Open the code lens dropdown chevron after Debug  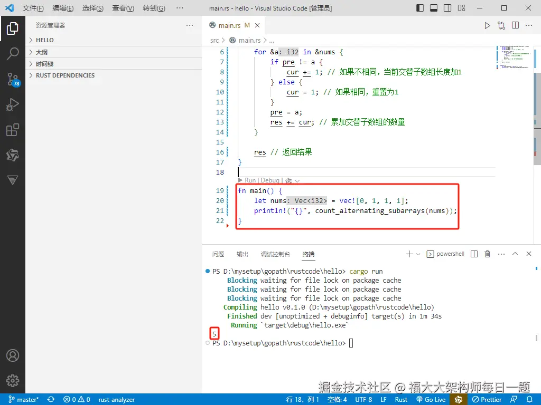(297, 180)
